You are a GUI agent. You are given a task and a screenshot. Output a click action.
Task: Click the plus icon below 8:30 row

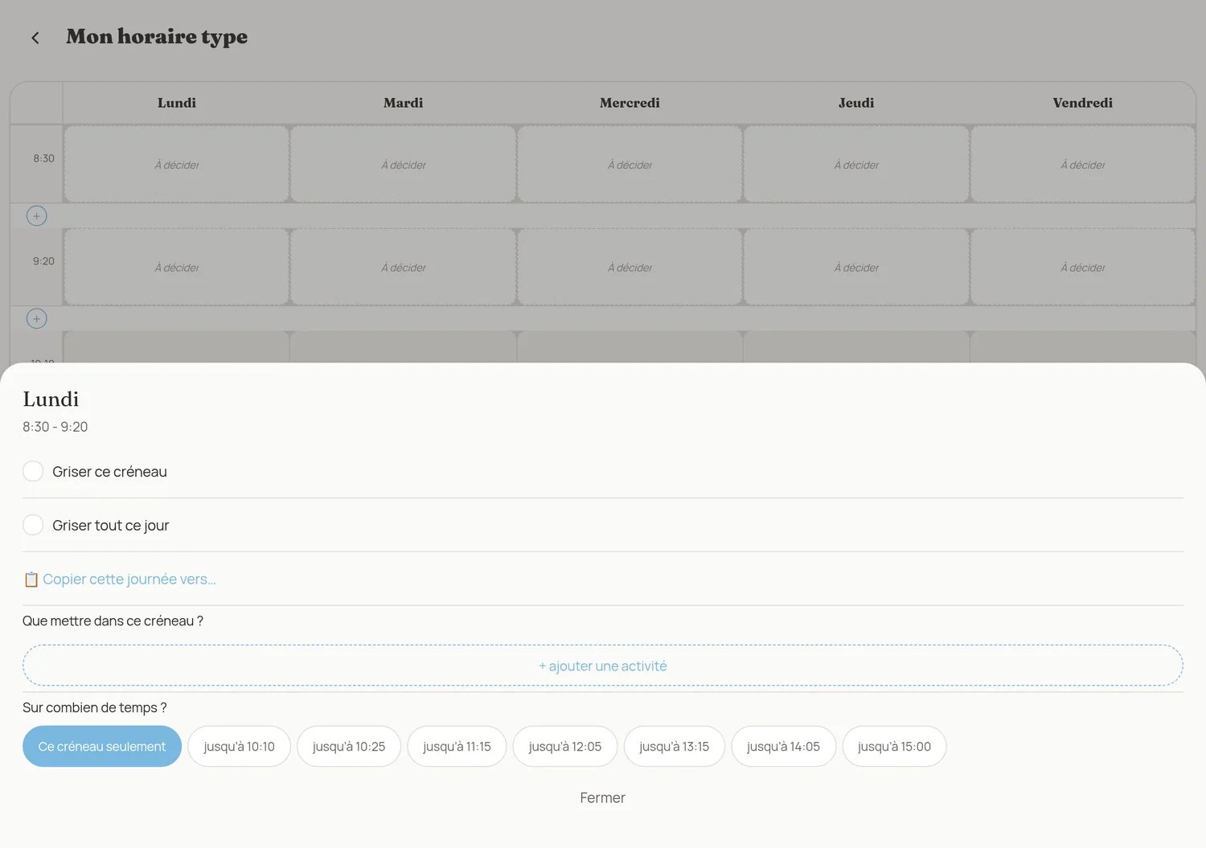[x=36, y=215]
